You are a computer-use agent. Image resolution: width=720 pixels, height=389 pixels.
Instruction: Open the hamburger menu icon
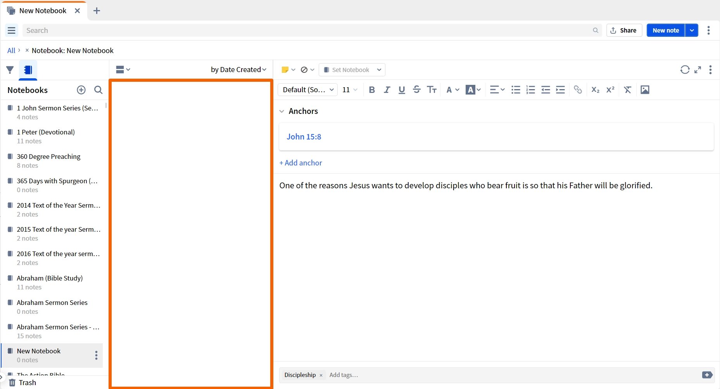tap(12, 30)
